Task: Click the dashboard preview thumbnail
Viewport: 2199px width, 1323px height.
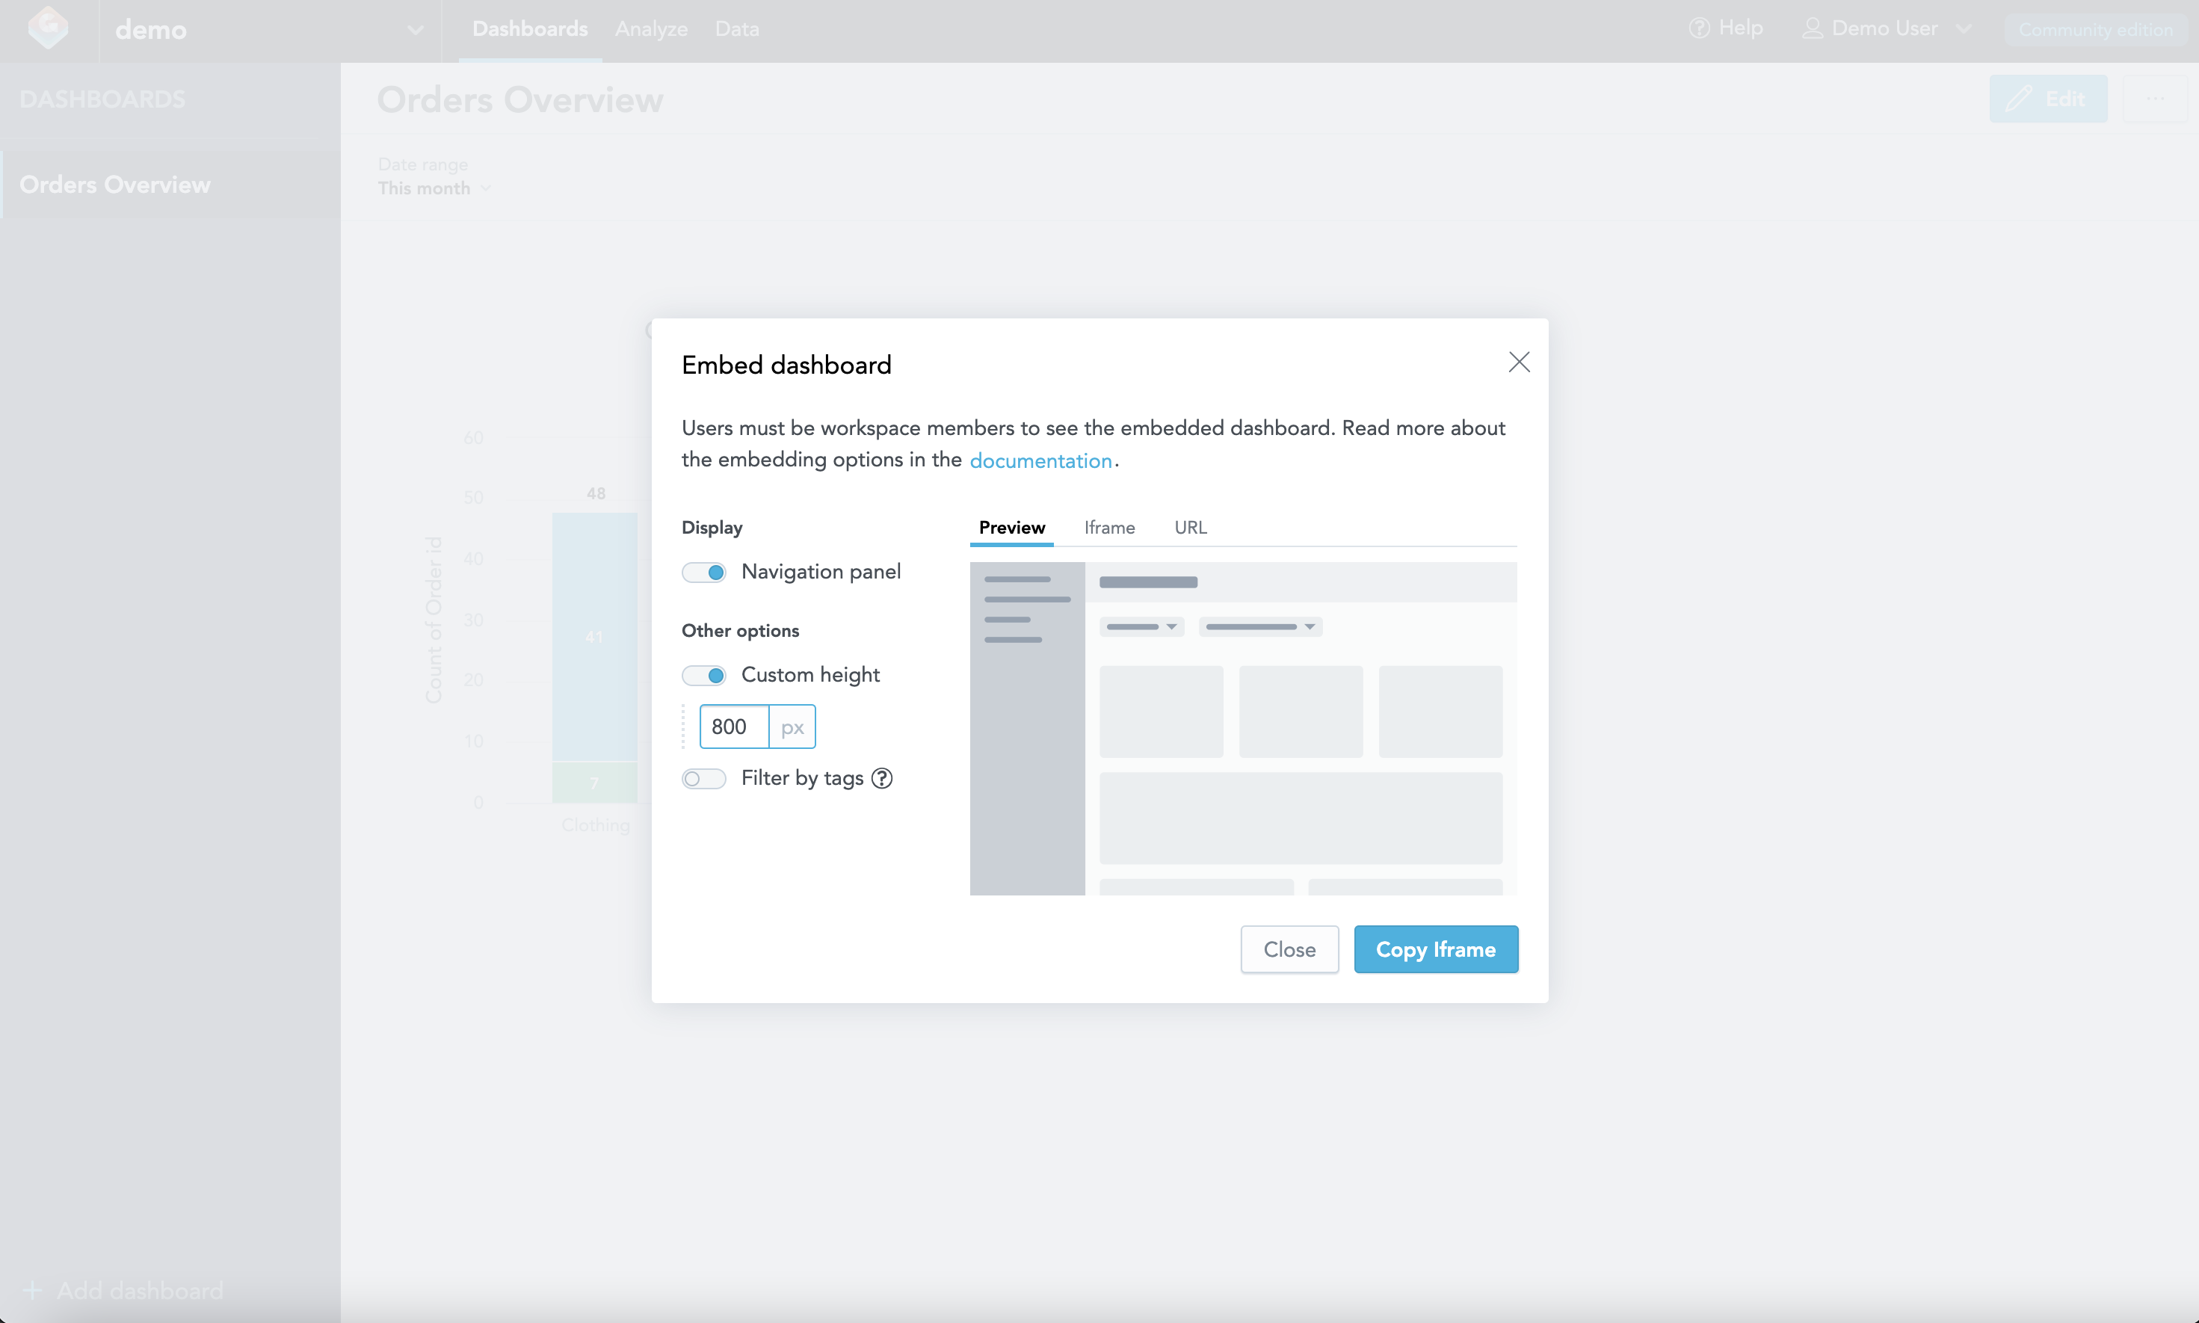Action: click(x=1242, y=728)
